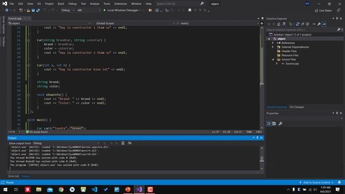This screenshot has width=345, height=194.
Task: Open the Extensions menu
Action: click(x=120, y=4)
